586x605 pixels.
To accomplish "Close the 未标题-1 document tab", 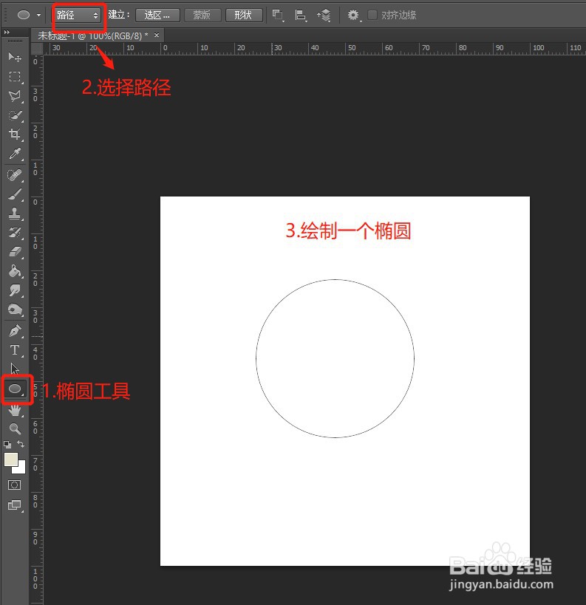I will point(157,35).
